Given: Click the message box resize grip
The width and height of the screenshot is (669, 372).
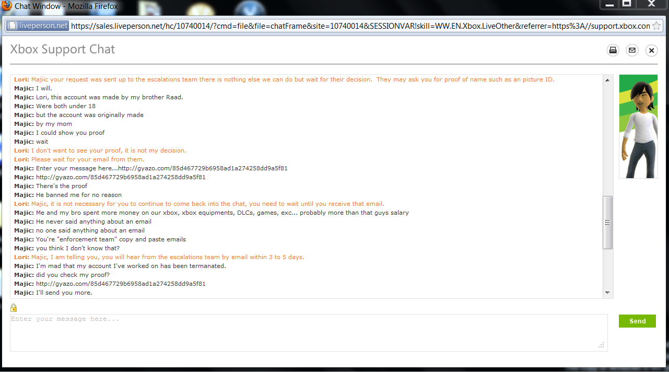Looking at the screenshot, I should coord(601,345).
